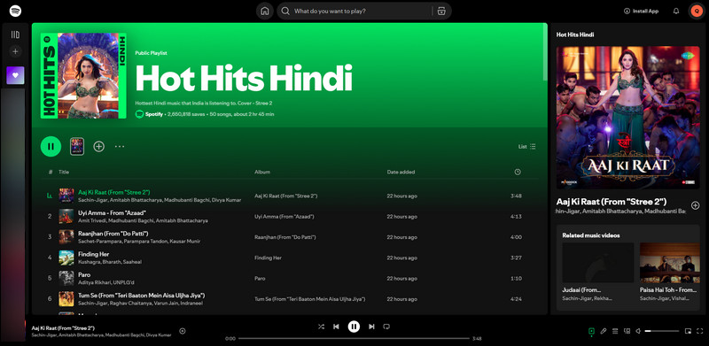Open artist Kushagra
The height and width of the screenshot is (346, 709).
[x=89, y=262]
